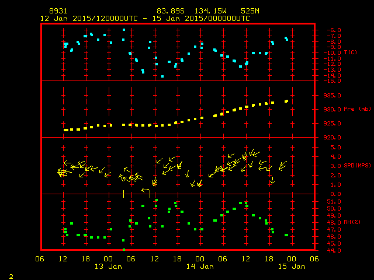The width and height of the screenshot is (374, 280).
Task: Click the 5.0 wind speed tick label
Action: [335, 148]
